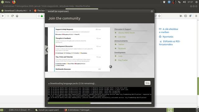The width and height of the screenshot is (199, 112).
Task: Close the Install (as superuser) window
Action: 152,12
